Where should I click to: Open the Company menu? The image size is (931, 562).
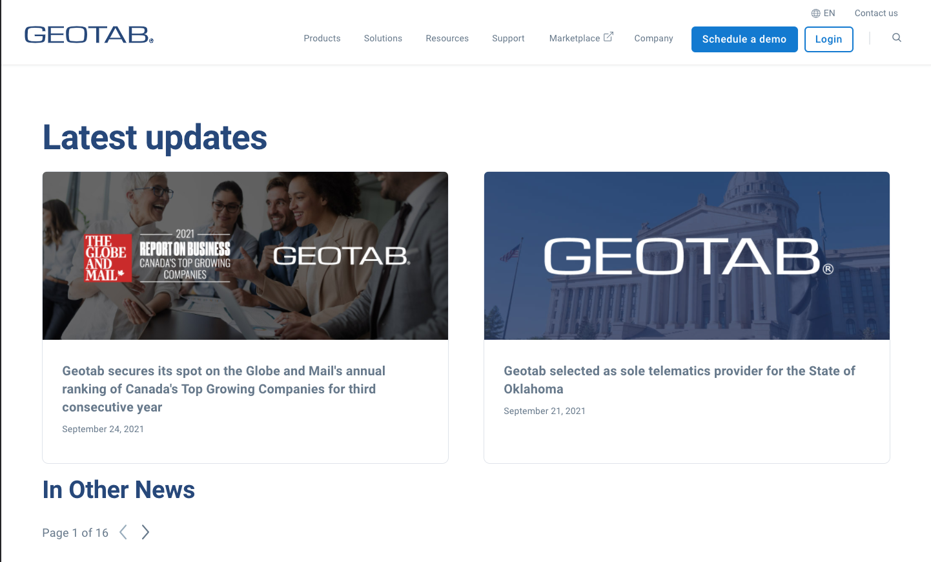653,39
